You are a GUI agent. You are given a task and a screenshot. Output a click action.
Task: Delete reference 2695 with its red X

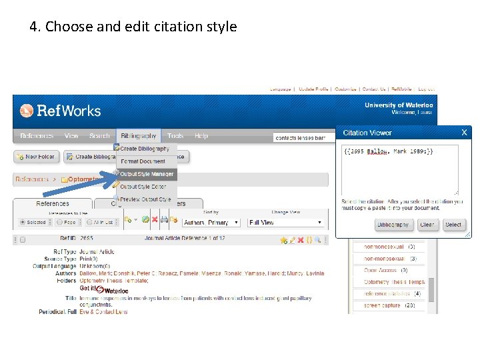[301, 240]
